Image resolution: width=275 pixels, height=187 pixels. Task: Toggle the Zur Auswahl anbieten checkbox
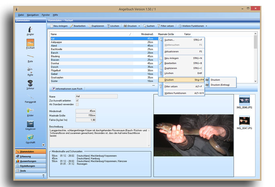click(77, 100)
